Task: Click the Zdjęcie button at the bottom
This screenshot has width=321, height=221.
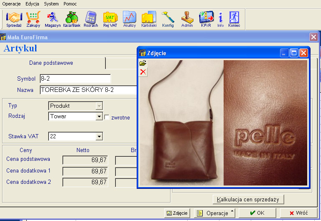Action: pyautogui.click(x=177, y=213)
